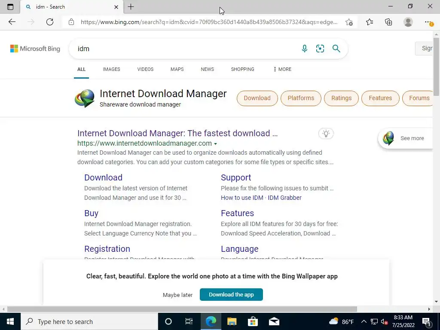Click the partially visible Sign in button

[x=424, y=48]
